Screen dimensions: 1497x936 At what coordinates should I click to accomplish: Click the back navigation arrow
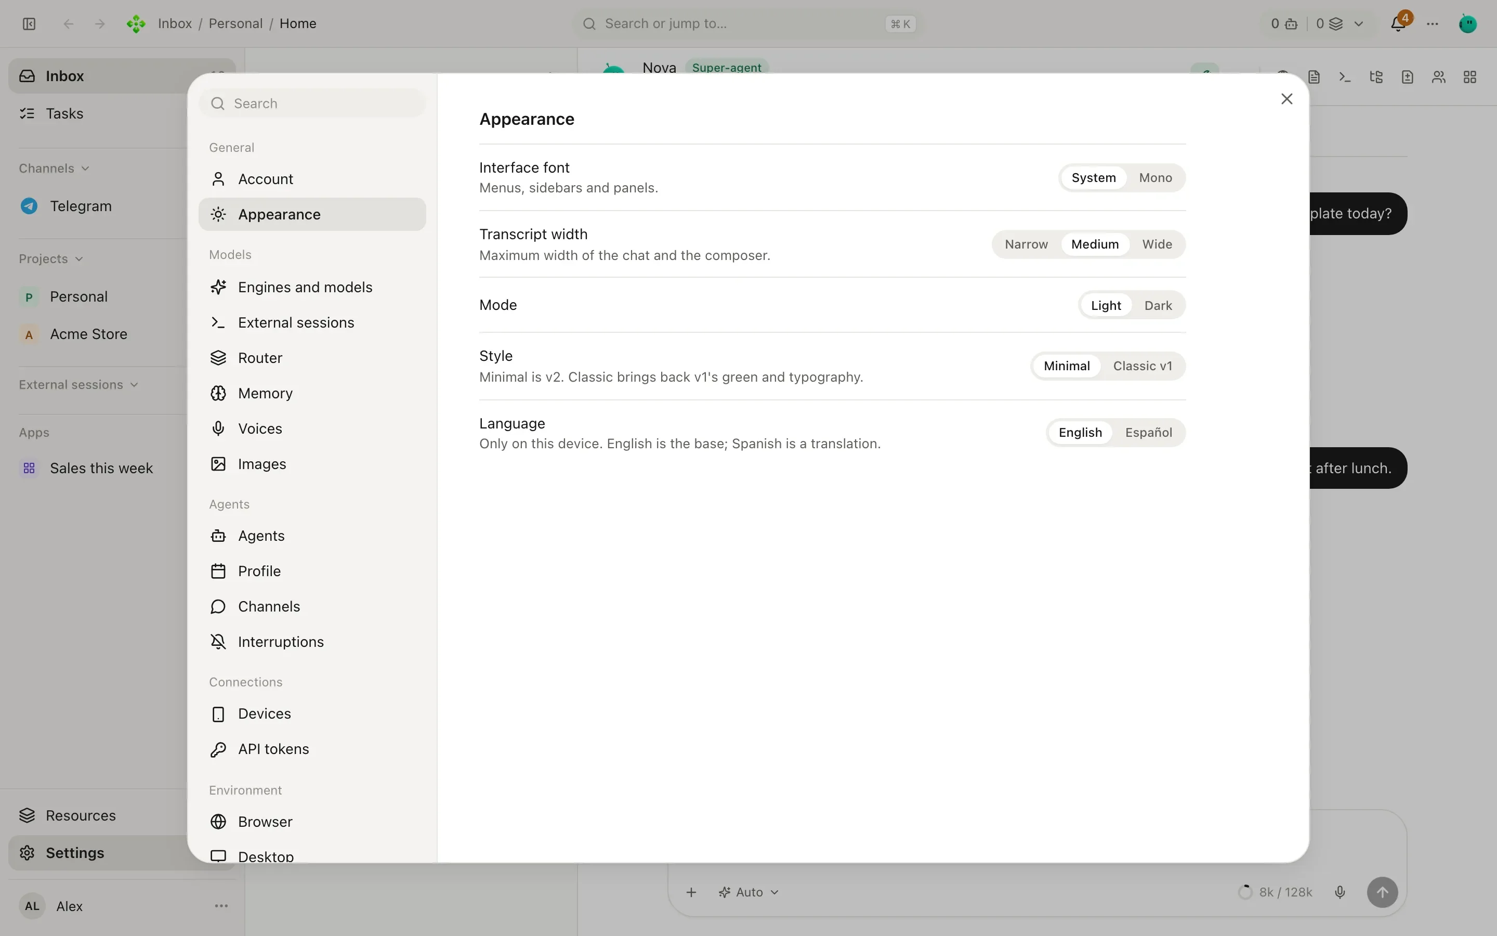[x=69, y=23]
